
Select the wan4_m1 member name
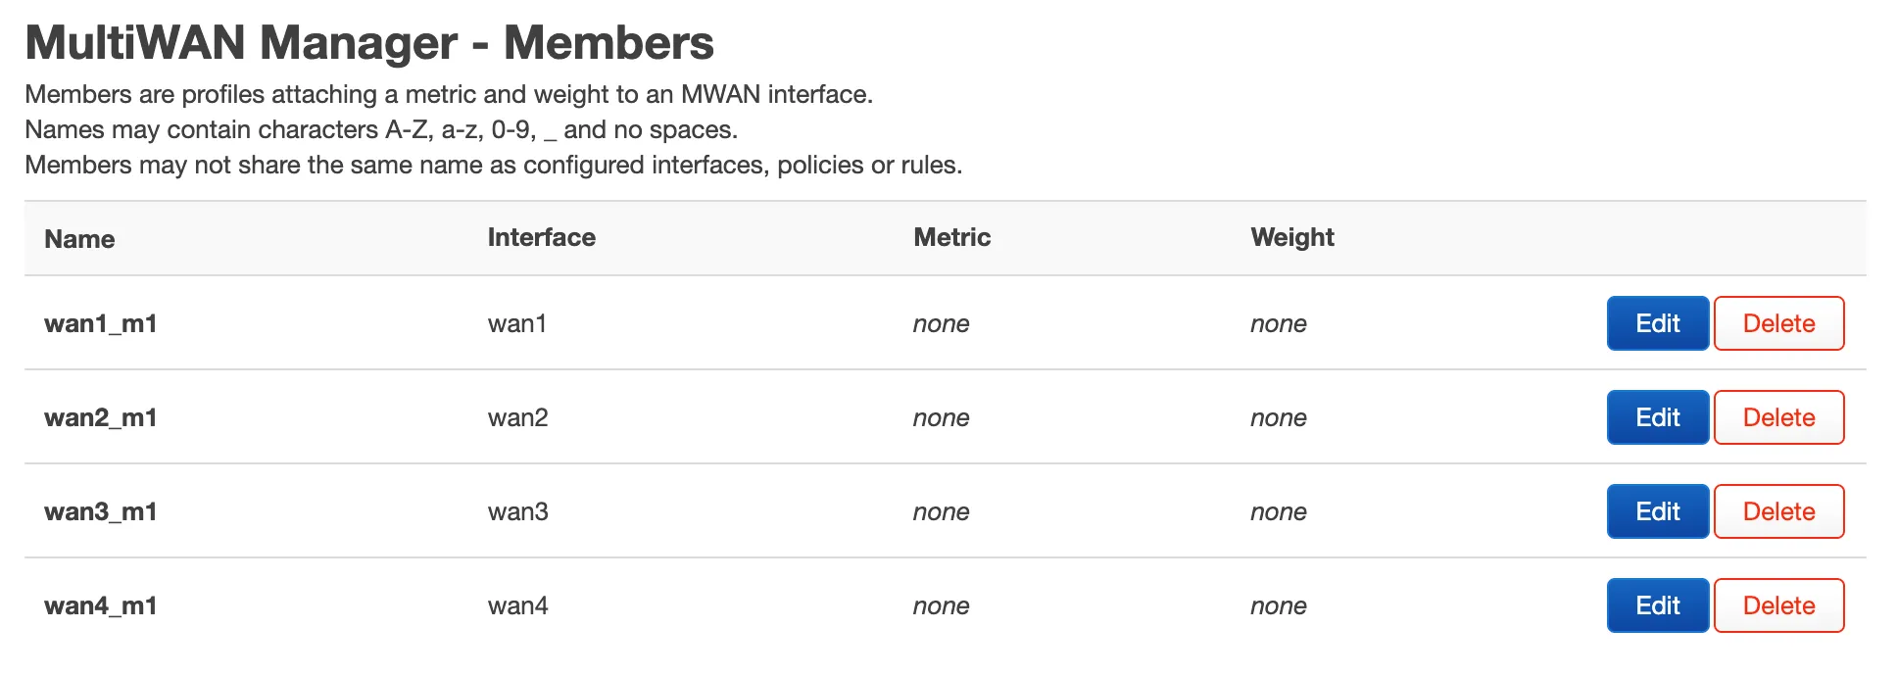point(101,605)
